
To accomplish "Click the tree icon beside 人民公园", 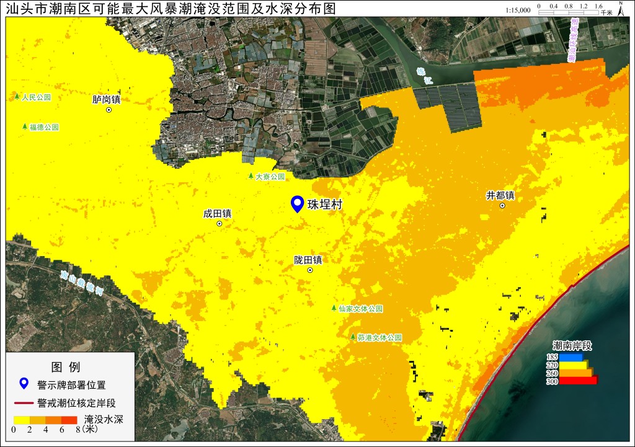I will (x=17, y=97).
